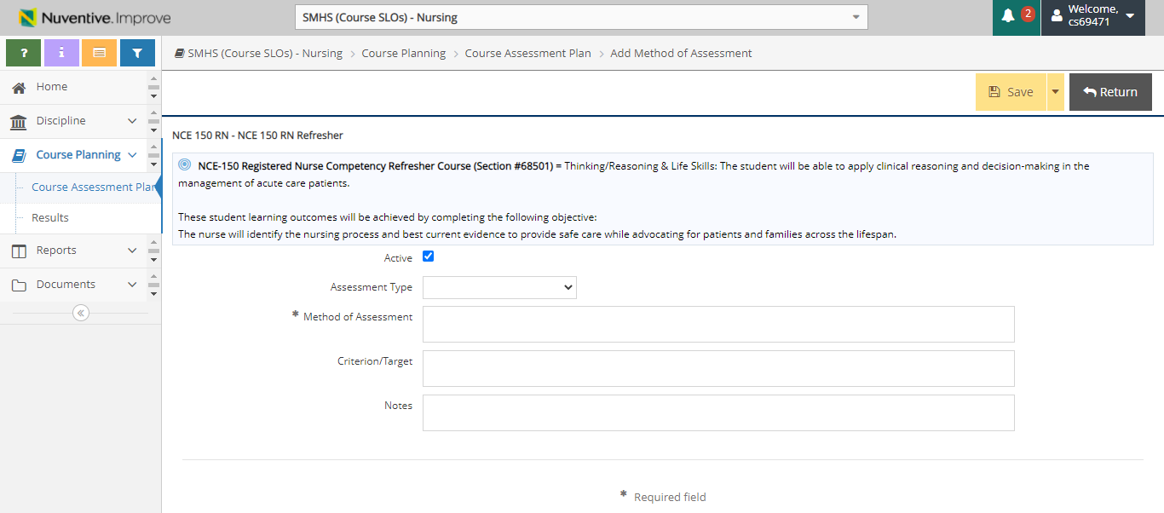Go to Course Assessment Plan breadcrumb link
1164x513 pixels.
point(527,53)
